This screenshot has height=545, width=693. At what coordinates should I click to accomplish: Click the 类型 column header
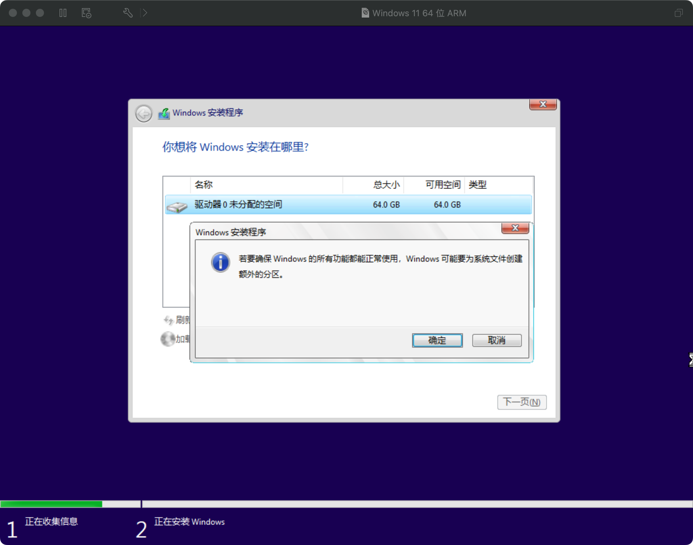pyautogui.click(x=499, y=185)
